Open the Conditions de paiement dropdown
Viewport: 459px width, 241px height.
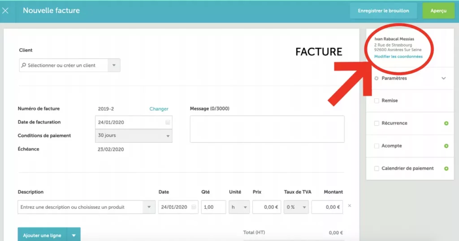(134, 136)
